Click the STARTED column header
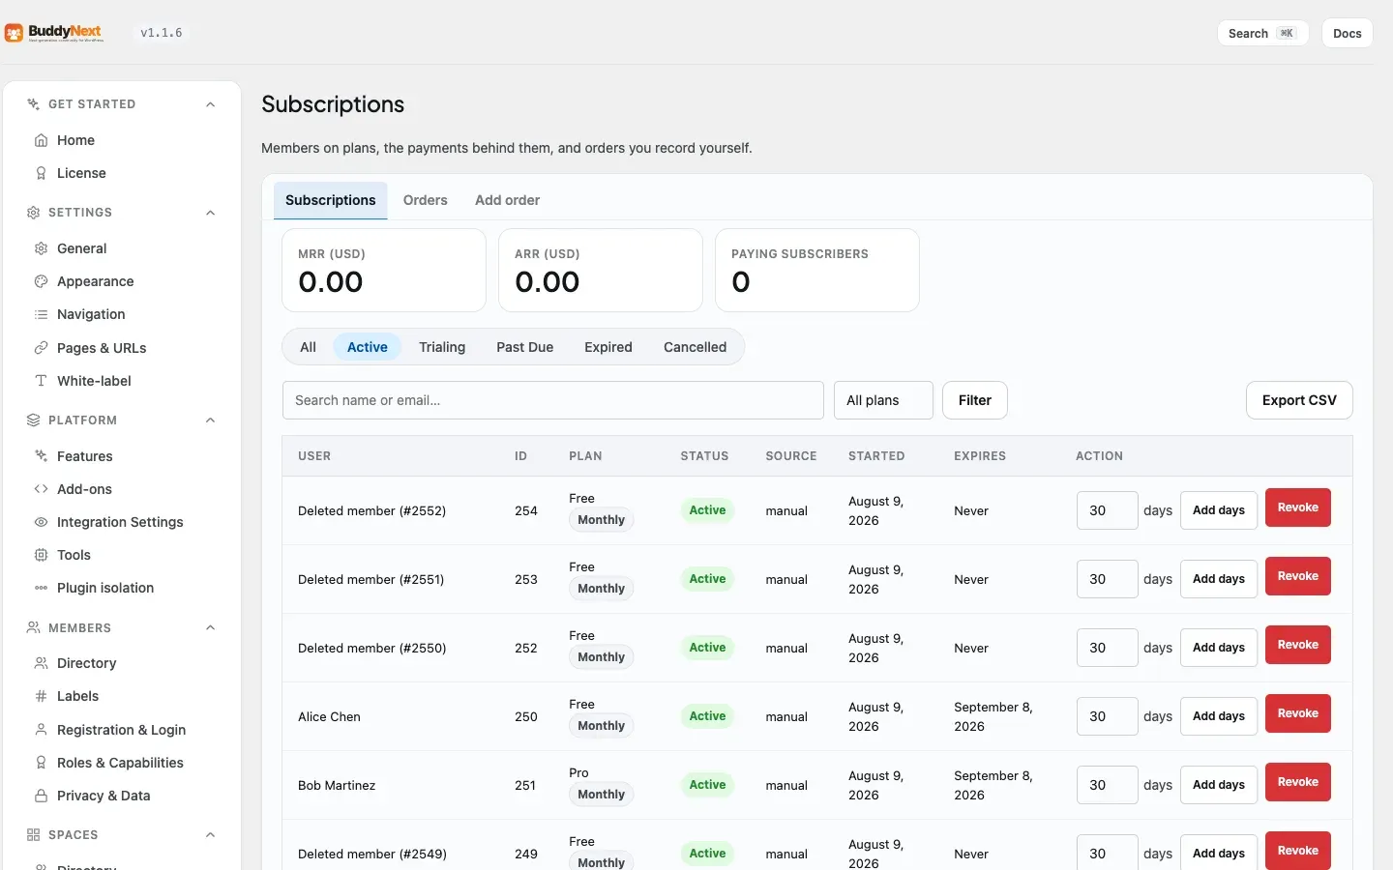 [876, 456]
